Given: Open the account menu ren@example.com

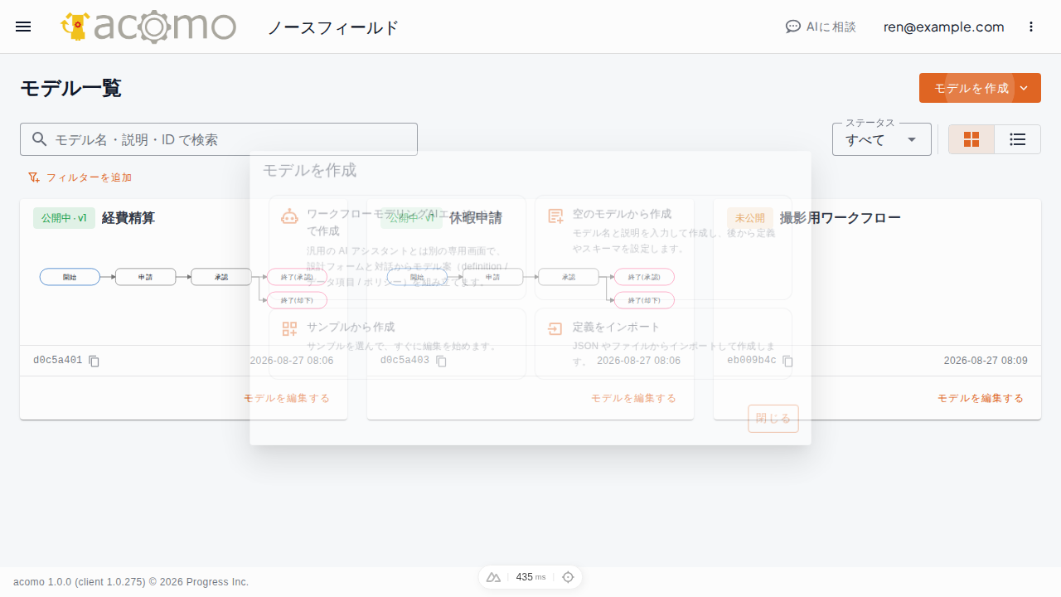Looking at the screenshot, I should point(943,27).
